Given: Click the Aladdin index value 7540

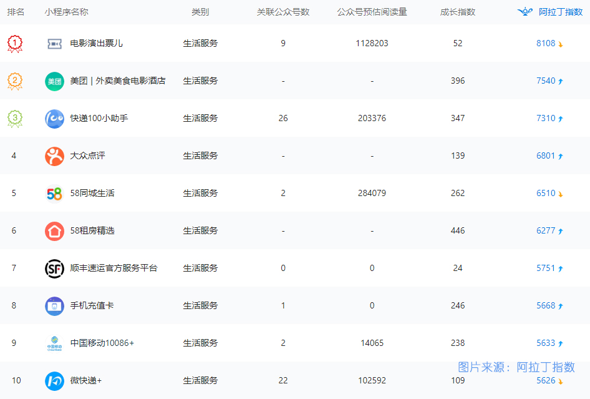Looking at the screenshot, I should tap(546, 81).
